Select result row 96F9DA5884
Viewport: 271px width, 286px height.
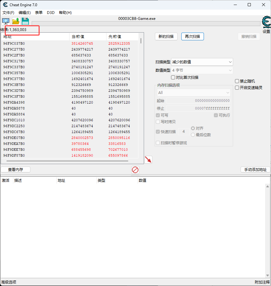pyautogui.click(x=70, y=114)
